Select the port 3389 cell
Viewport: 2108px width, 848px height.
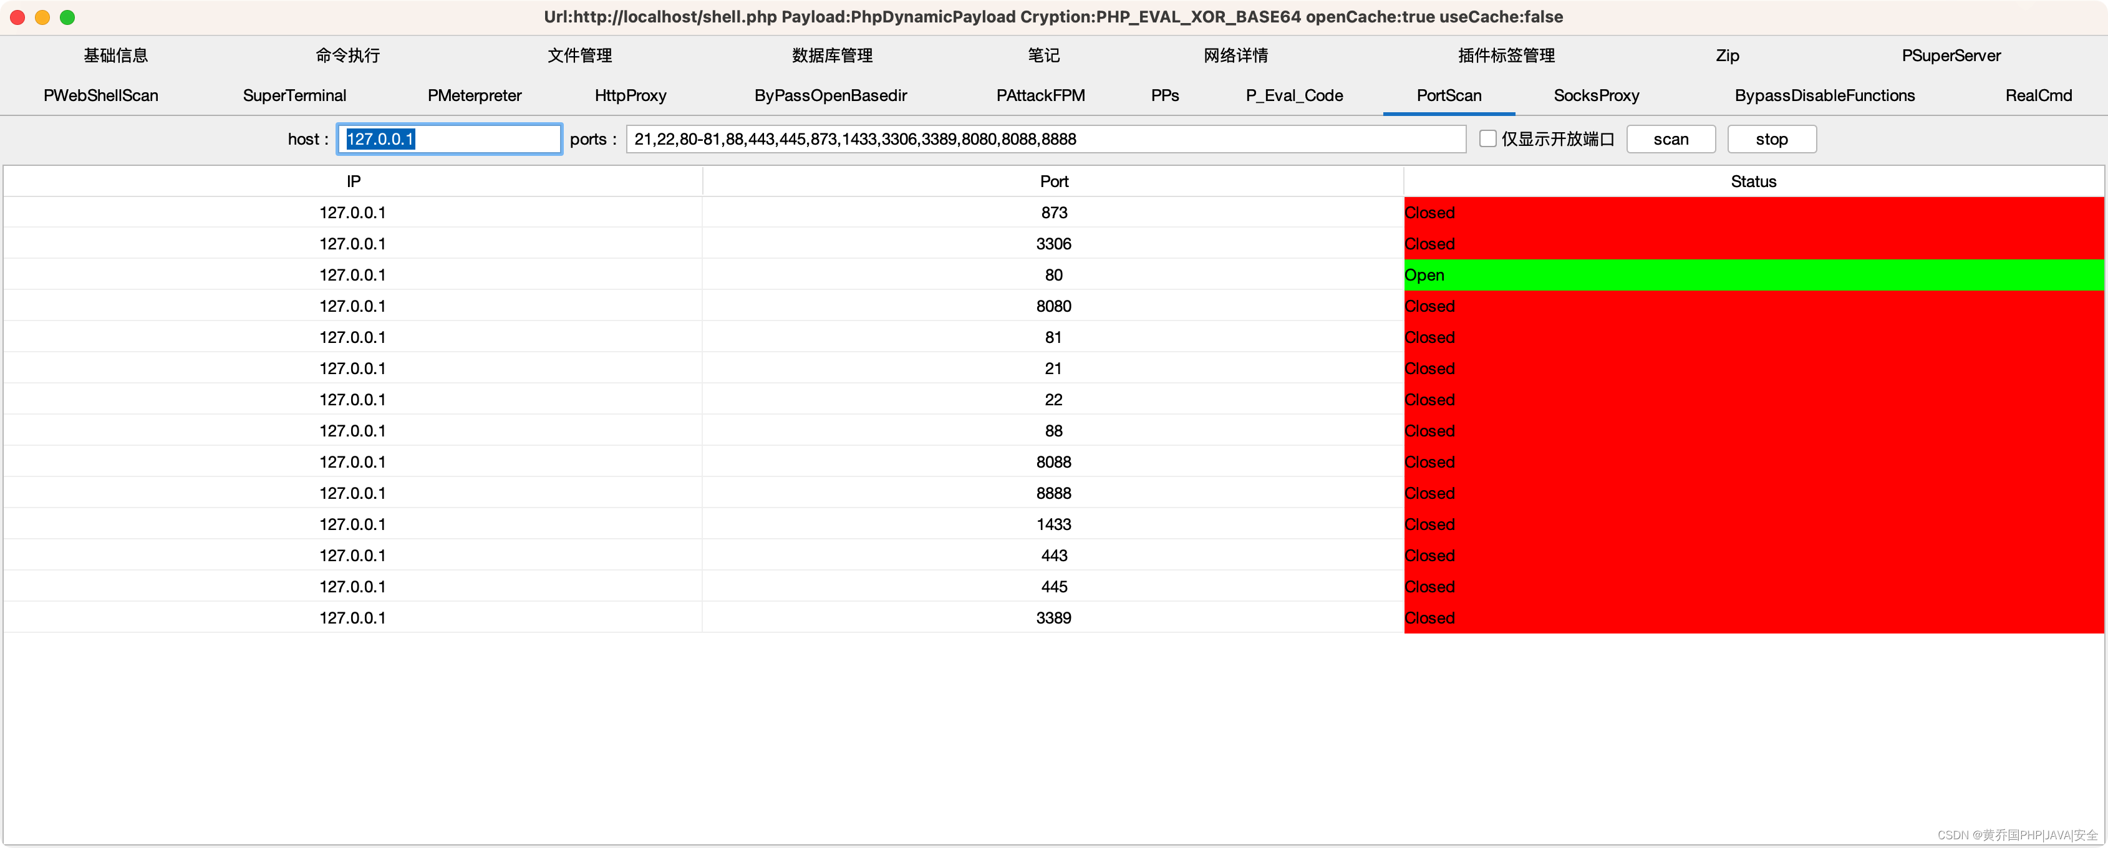(x=1053, y=617)
